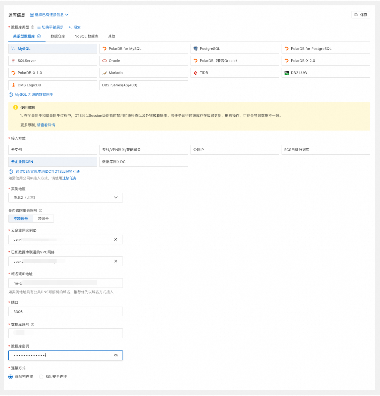Click help icon next to 数据库类型

pyautogui.click(x=32, y=27)
